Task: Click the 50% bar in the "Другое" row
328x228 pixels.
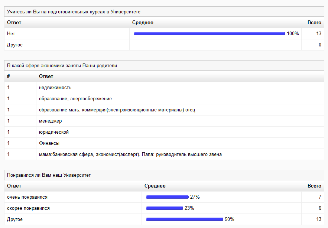Action: pos(185,219)
